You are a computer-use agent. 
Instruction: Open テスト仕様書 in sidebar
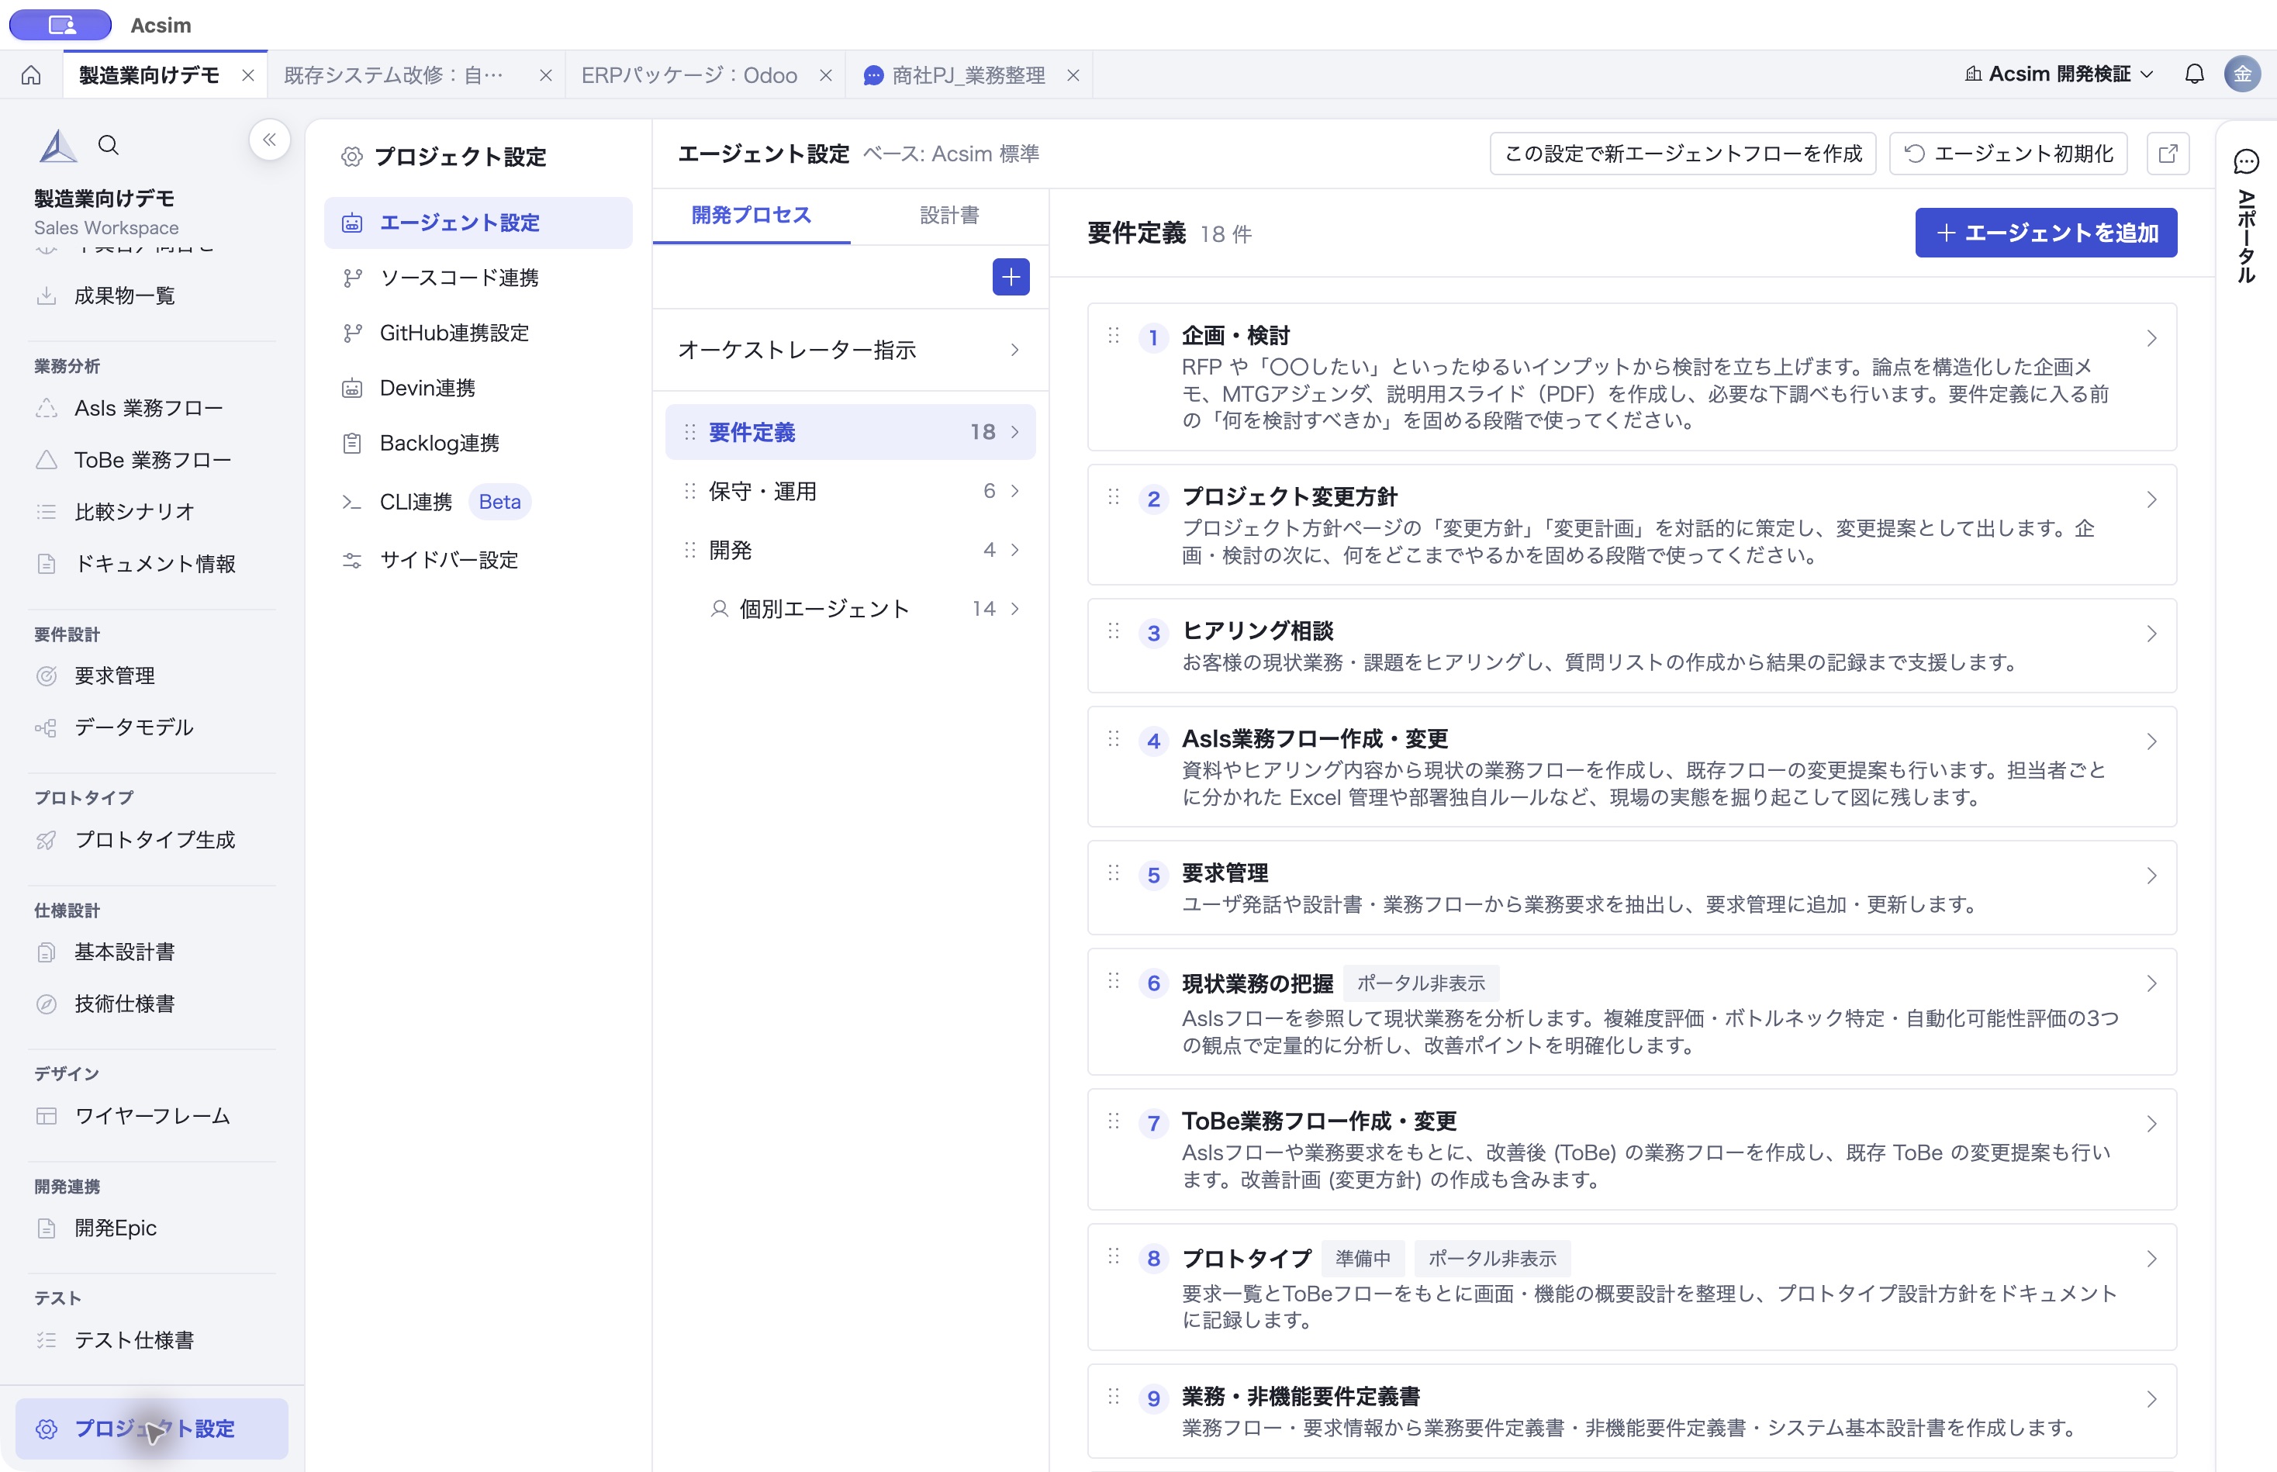pyautogui.click(x=152, y=1340)
